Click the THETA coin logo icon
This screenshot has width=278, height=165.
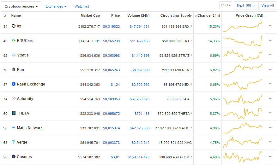[x=14, y=113]
